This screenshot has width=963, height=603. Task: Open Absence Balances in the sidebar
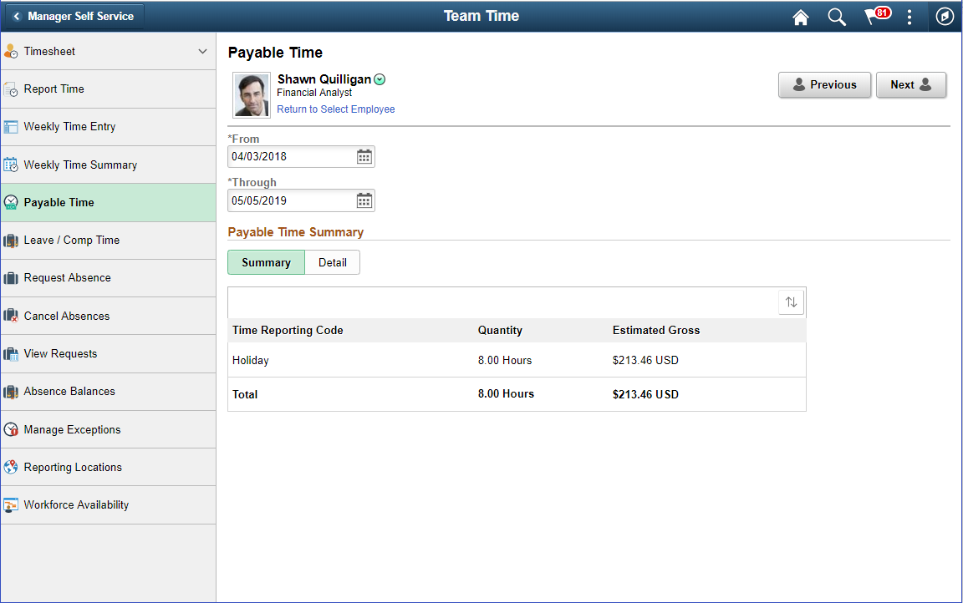click(x=108, y=392)
